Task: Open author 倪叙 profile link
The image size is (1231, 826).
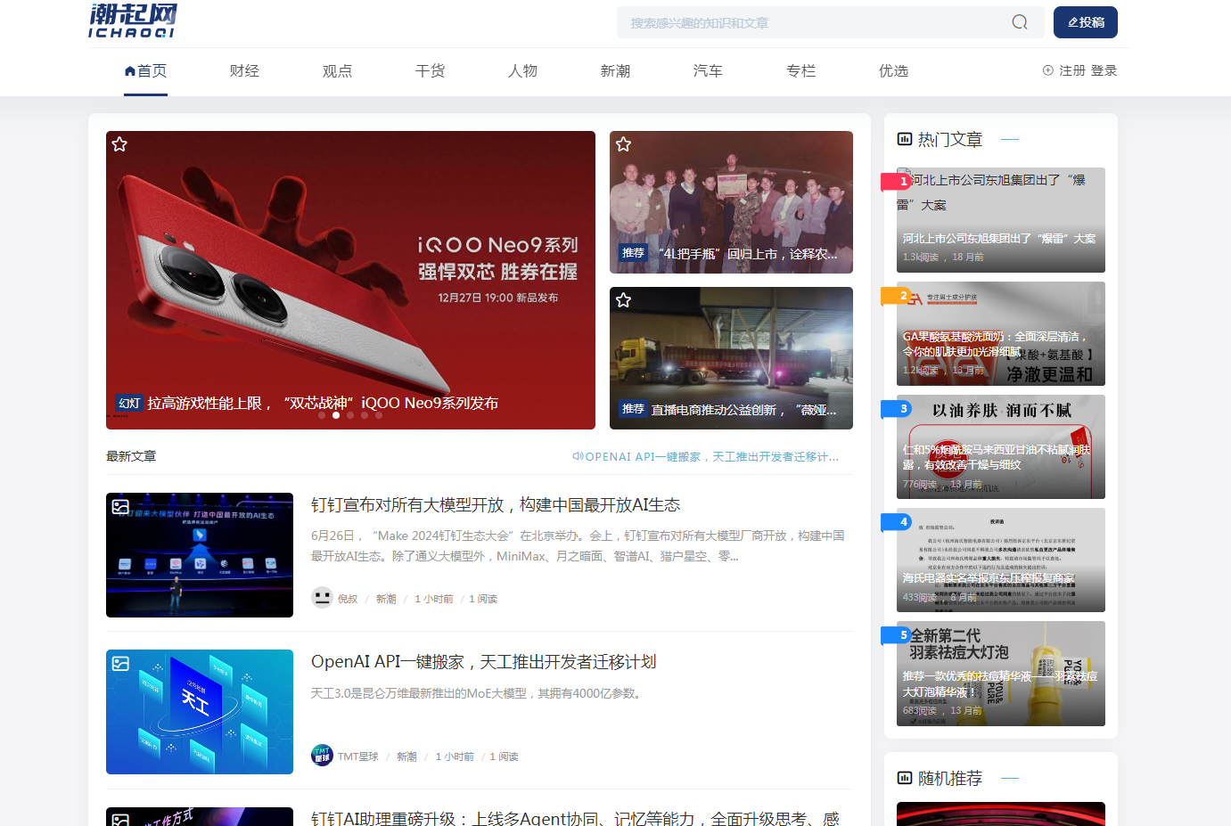Action: click(348, 599)
